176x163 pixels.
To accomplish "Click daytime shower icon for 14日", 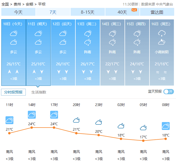I will 113,33.
